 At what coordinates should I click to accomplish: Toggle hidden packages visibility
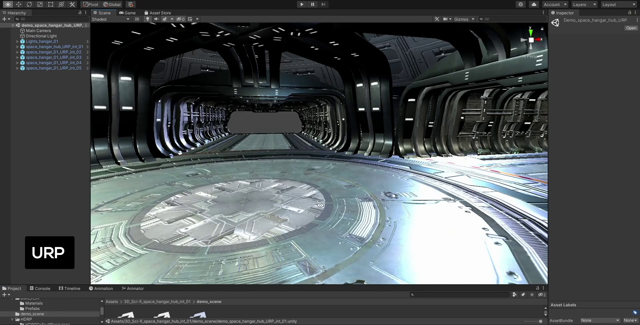coord(542,295)
